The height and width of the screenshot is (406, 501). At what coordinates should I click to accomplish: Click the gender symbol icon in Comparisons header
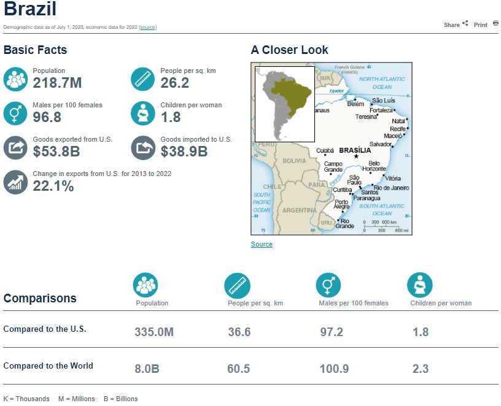point(328,285)
